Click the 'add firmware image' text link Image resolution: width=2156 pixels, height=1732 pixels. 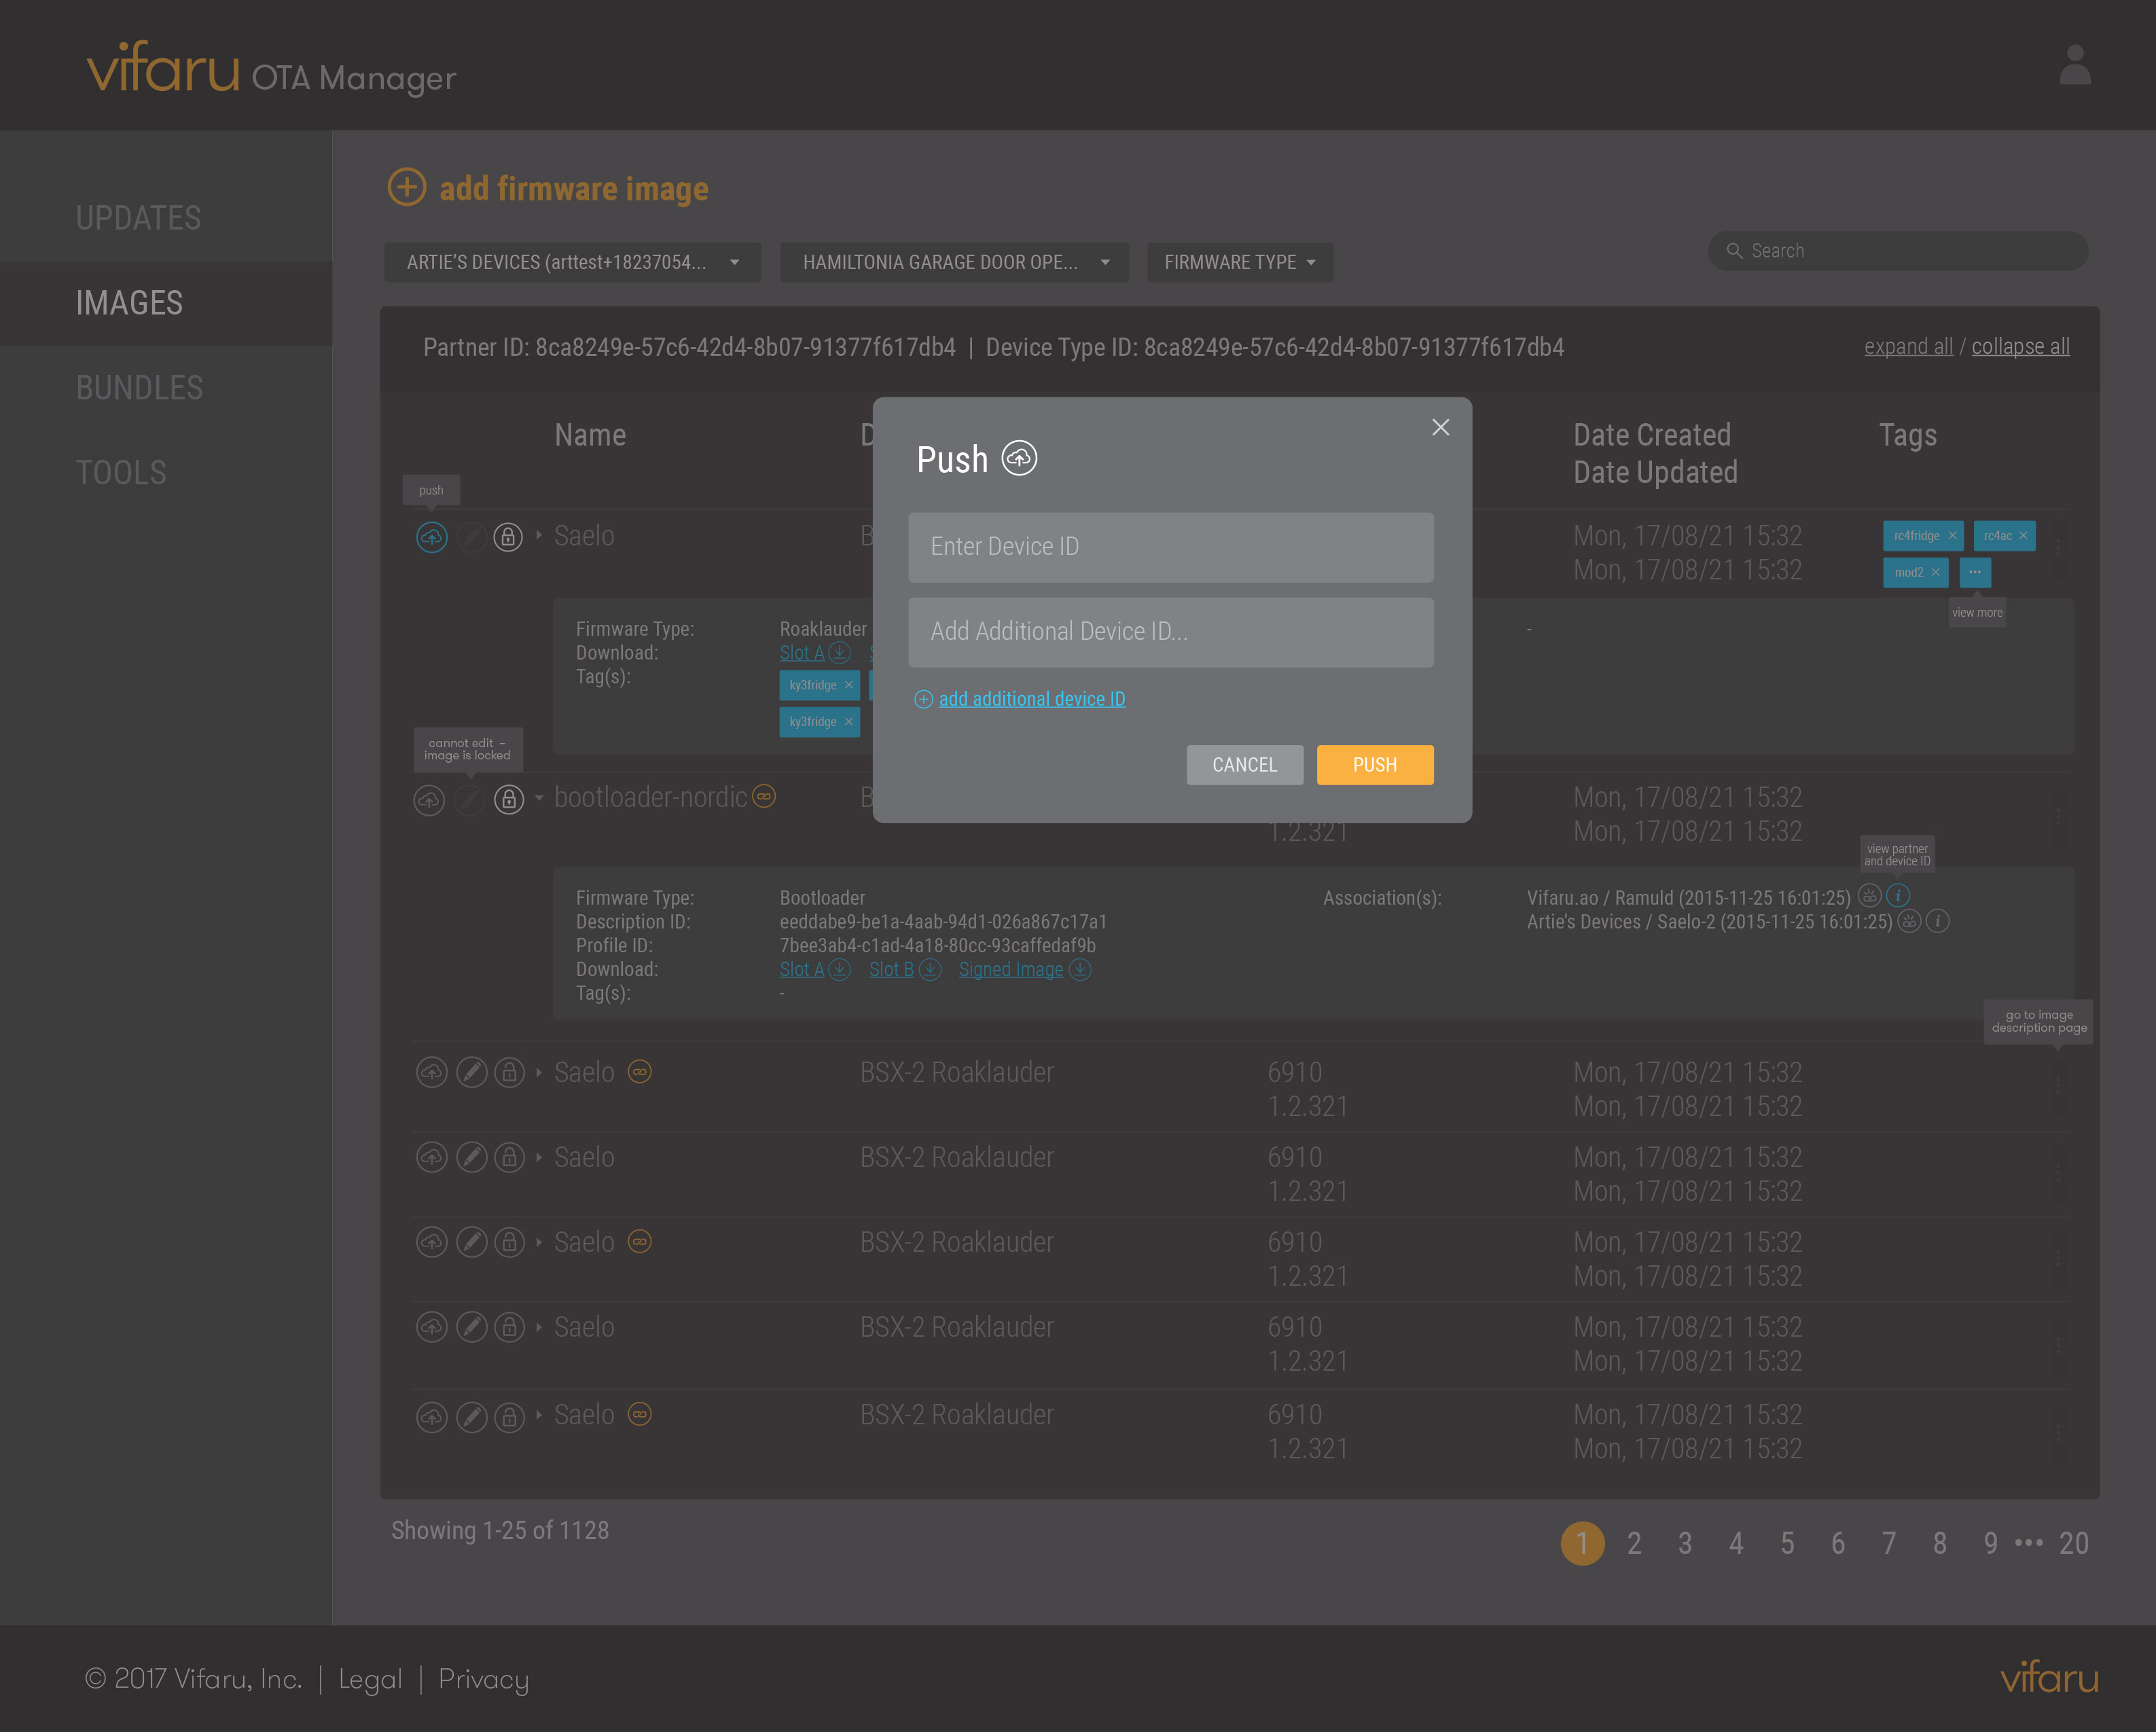pos(573,188)
